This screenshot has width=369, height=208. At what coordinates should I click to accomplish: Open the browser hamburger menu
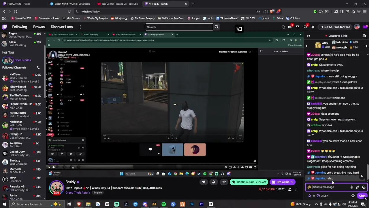(365, 12)
